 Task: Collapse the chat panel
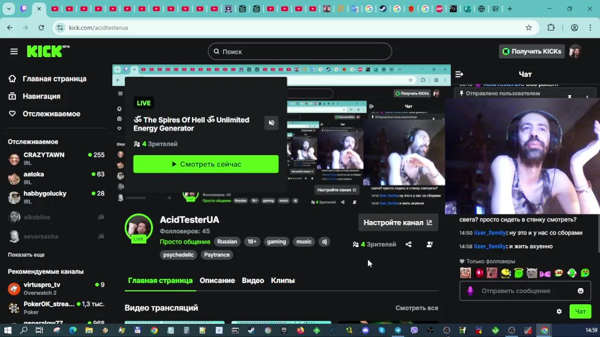459,74
